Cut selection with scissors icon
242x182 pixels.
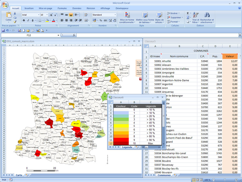click(15, 13)
